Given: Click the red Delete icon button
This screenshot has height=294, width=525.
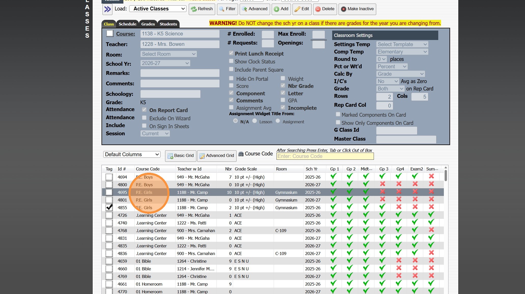Looking at the screenshot, I should (x=325, y=9).
